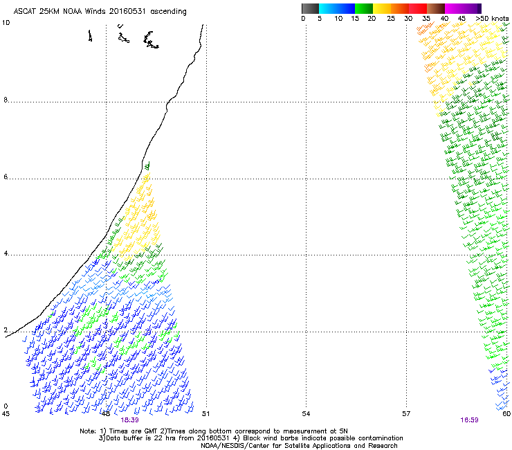This screenshot has height=450, width=512.
Task: Click the blue 5-15 knots segment of color bar
Action: click(x=337, y=8)
